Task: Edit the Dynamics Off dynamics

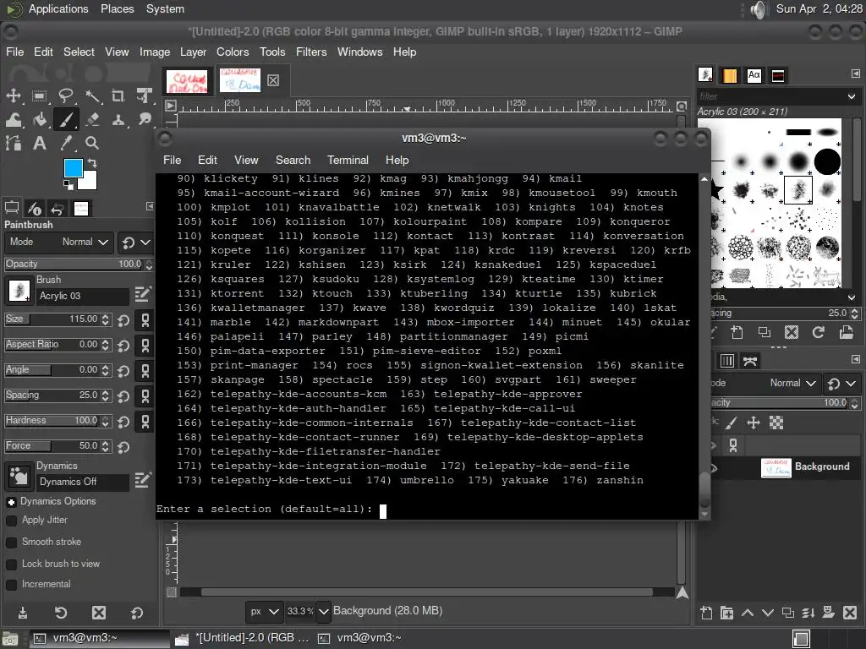Action: pos(142,480)
